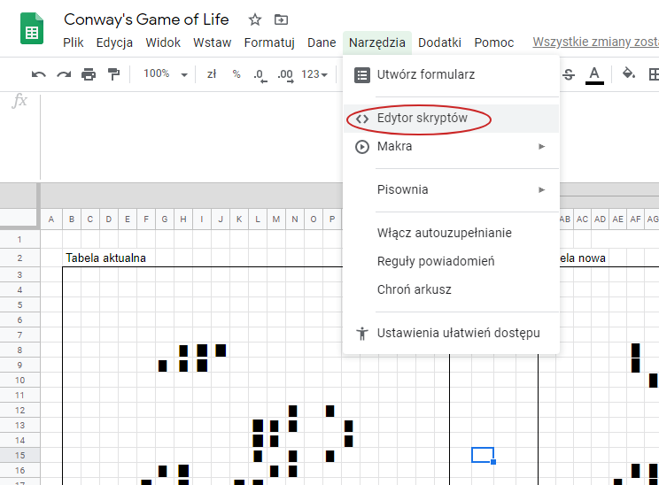Undo the last action
Viewport: 659px width, 485px height.
click(38, 74)
